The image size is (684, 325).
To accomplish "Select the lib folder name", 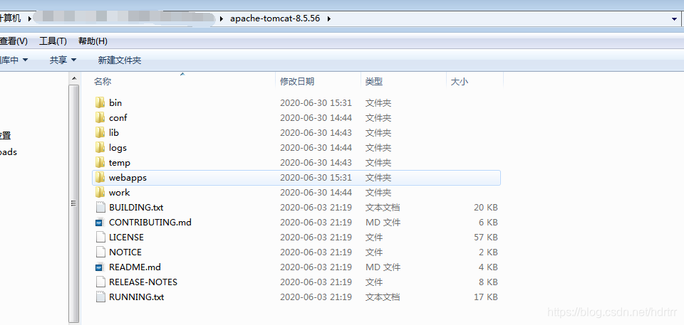I will (114, 132).
